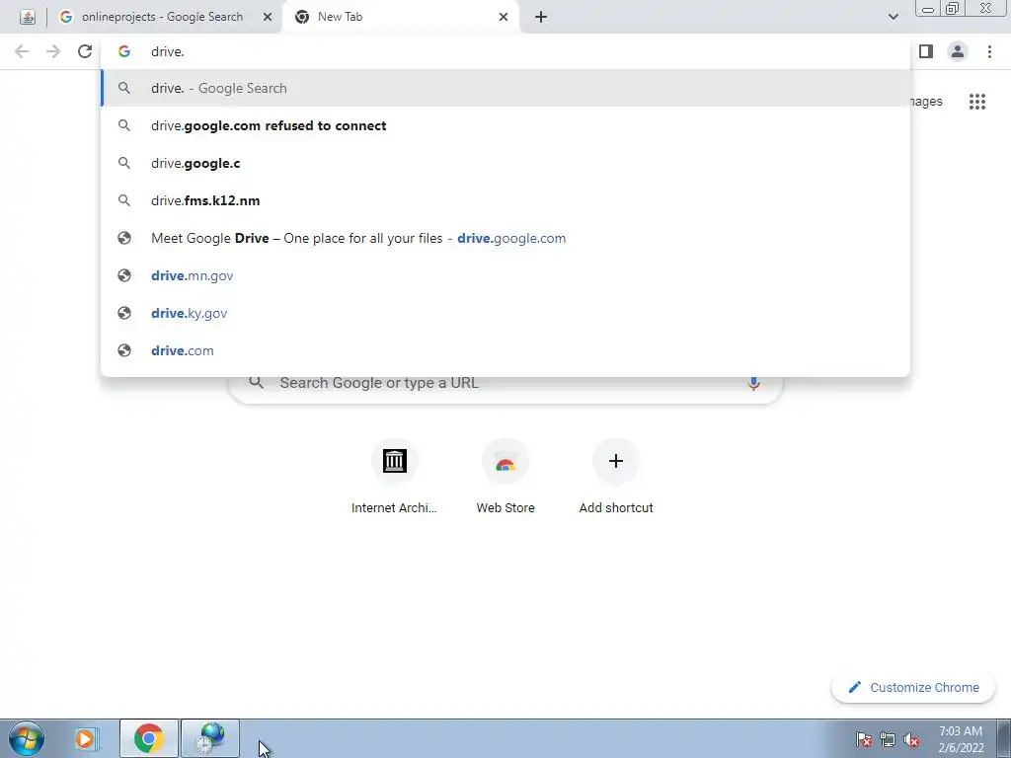Image resolution: width=1011 pixels, height=758 pixels.
Task: Open the Internet Archive shortcut tile
Action: [394, 477]
